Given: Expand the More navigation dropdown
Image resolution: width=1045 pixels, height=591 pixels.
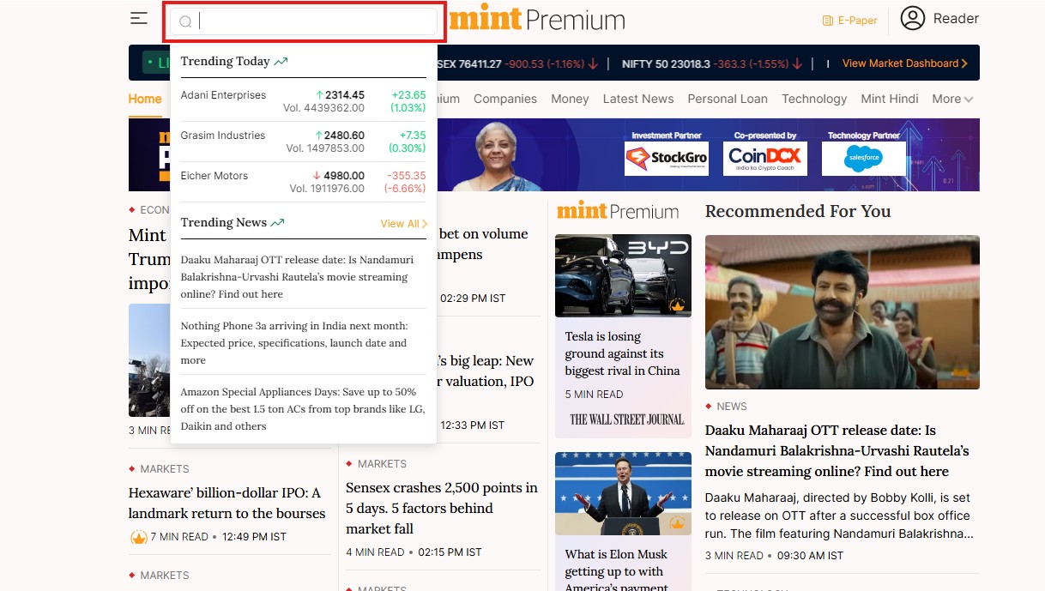Looking at the screenshot, I should 952,99.
